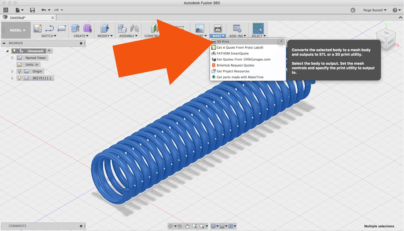Select the Press Pull modify tool
Viewport: 404px width, 231px height.
[105, 28]
